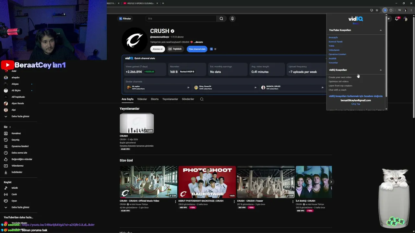Click the search magnifier button

pos(221,18)
